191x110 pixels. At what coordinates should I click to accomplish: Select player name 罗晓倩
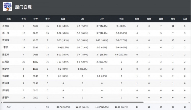click(6, 40)
